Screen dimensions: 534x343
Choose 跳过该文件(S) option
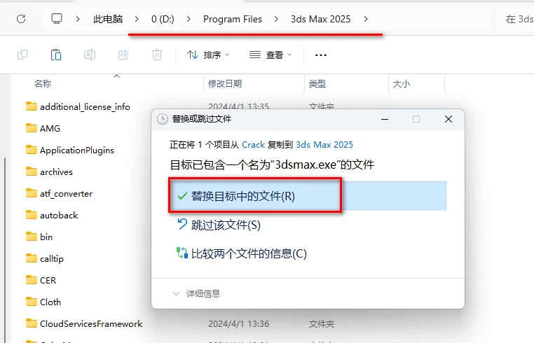pyautogui.click(x=226, y=225)
